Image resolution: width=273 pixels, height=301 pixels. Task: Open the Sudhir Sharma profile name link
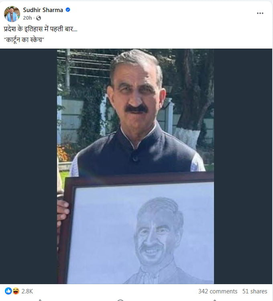pos(43,10)
